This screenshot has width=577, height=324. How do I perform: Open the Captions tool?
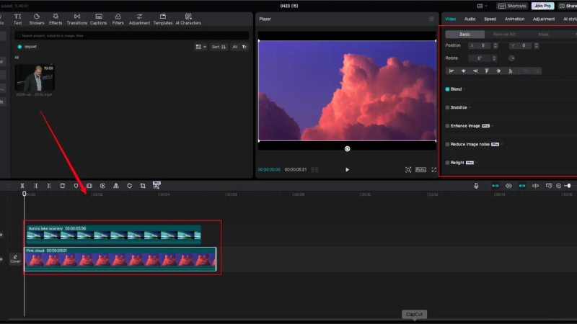(98, 19)
